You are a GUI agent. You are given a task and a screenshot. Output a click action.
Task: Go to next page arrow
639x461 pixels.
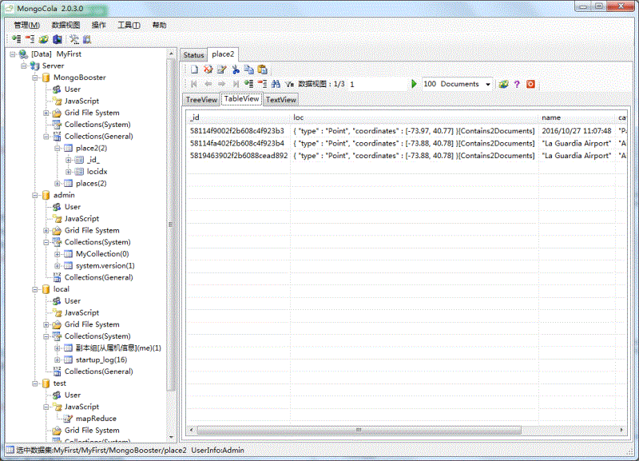point(222,84)
